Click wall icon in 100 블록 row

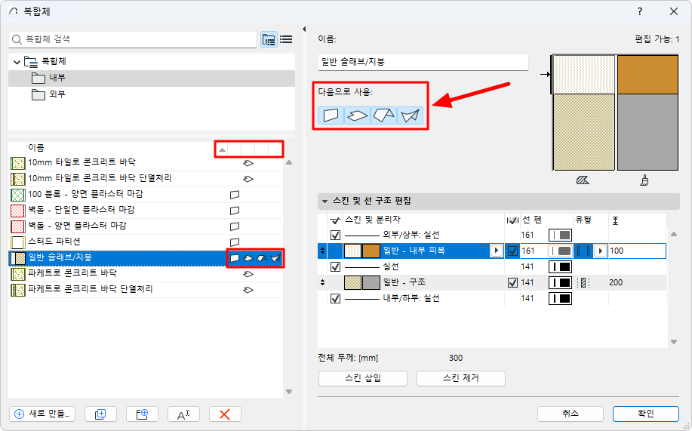point(235,195)
